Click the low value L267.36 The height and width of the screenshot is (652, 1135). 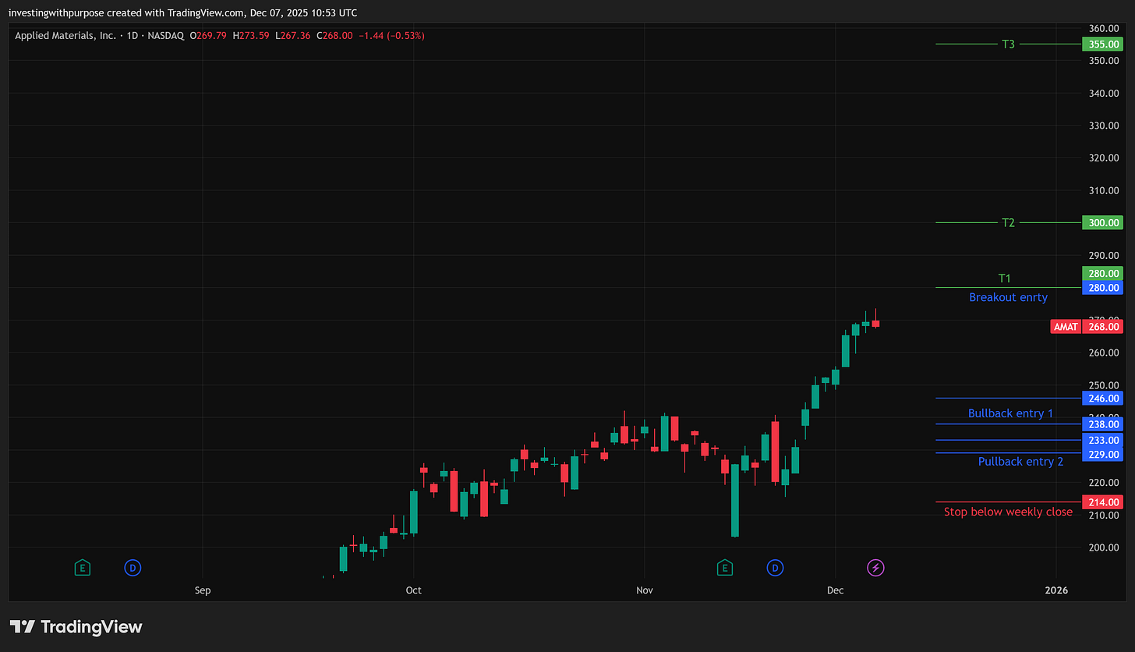292,35
